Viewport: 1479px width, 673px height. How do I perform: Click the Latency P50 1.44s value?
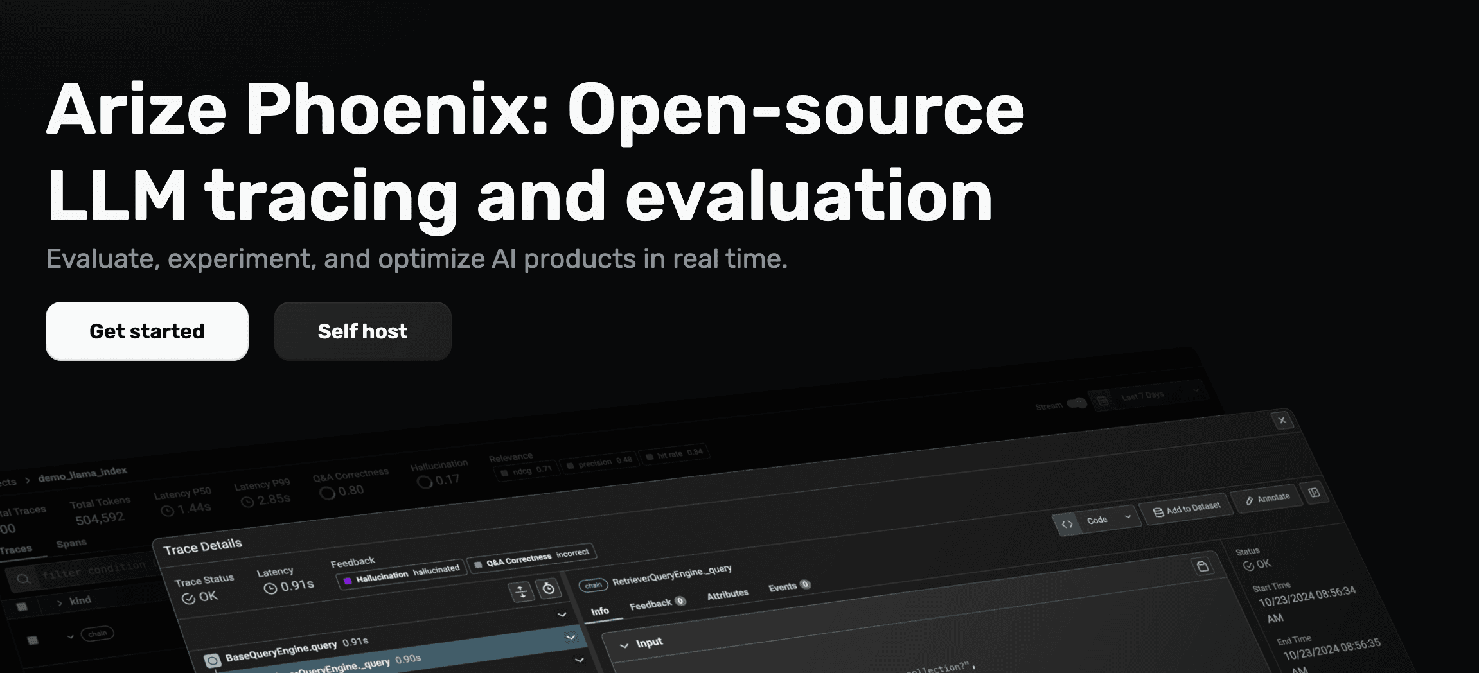pos(186,509)
